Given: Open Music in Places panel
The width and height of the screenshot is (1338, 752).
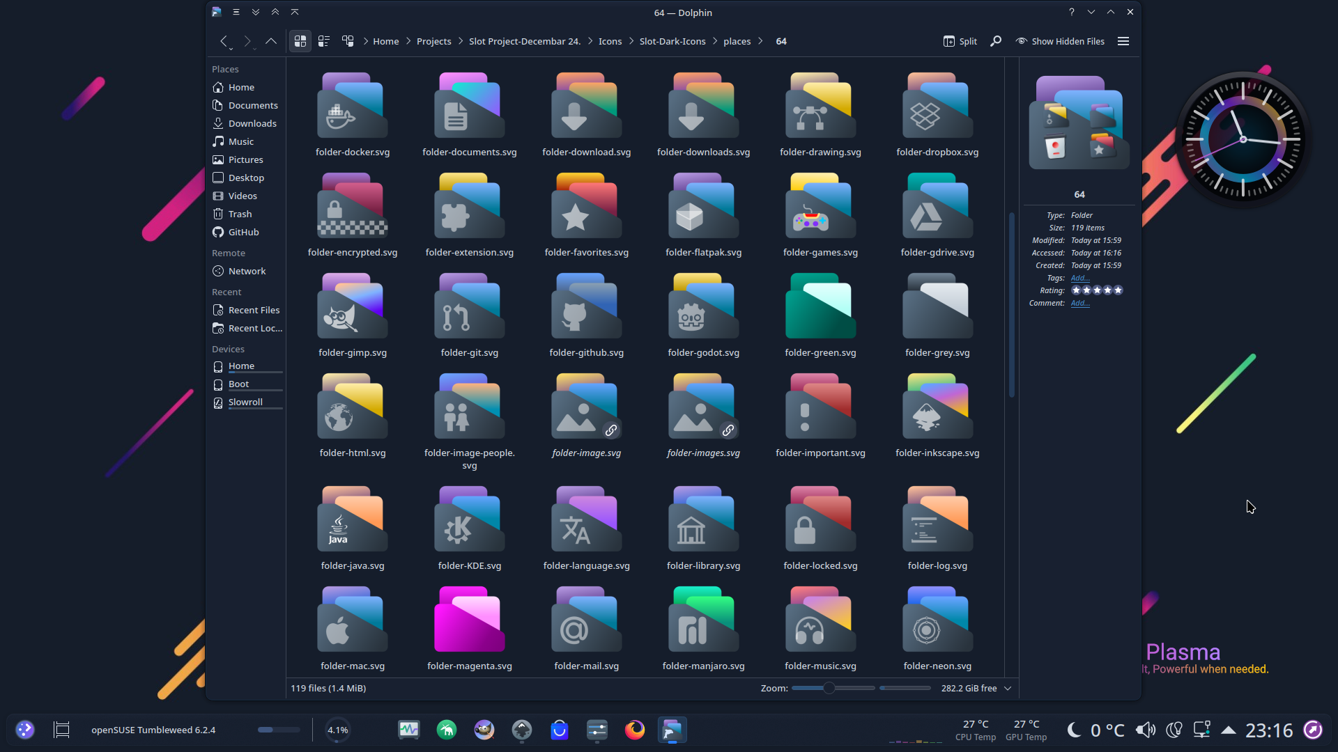Looking at the screenshot, I should pyautogui.click(x=247, y=141).
